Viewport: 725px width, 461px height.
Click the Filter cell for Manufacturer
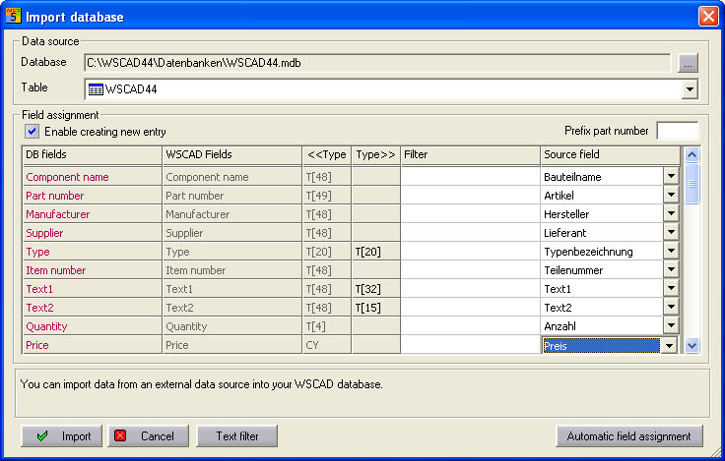coord(470,214)
